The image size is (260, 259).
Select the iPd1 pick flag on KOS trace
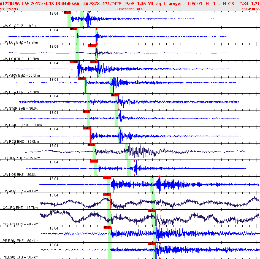point(94,161)
